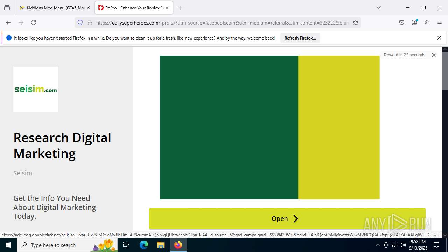The image size is (448, 252).
Task: Go forward one page
Action: [x=21, y=22]
